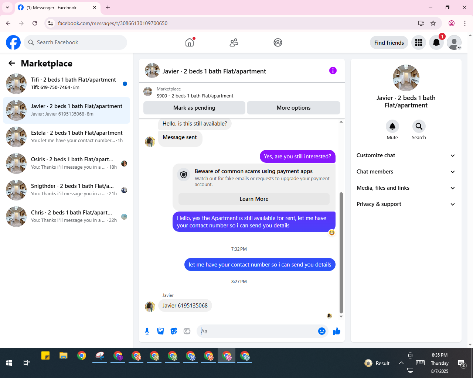Open the Chrome profile icon
Screen dimensions: 473x378
pyautogui.click(x=452, y=23)
